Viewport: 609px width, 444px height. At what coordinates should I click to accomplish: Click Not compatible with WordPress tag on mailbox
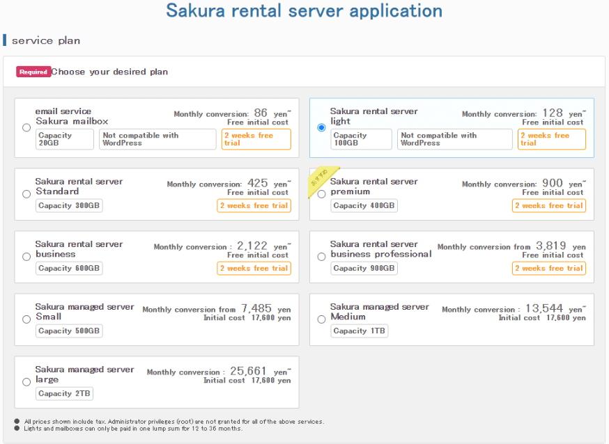coord(157,139)
